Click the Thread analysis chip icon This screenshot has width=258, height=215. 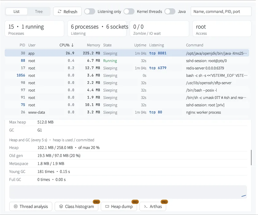(x=16, y=206)
